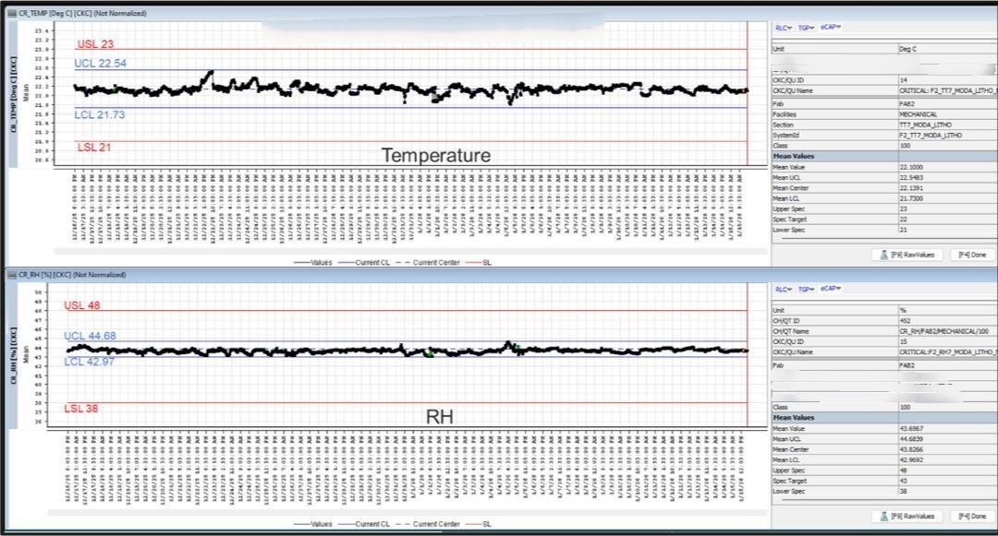Select the Mean Center cell '22.1391'
Image resolution: width=998 pixels, height=536 pixels.
pyautogui.click(x=947, y=188)
